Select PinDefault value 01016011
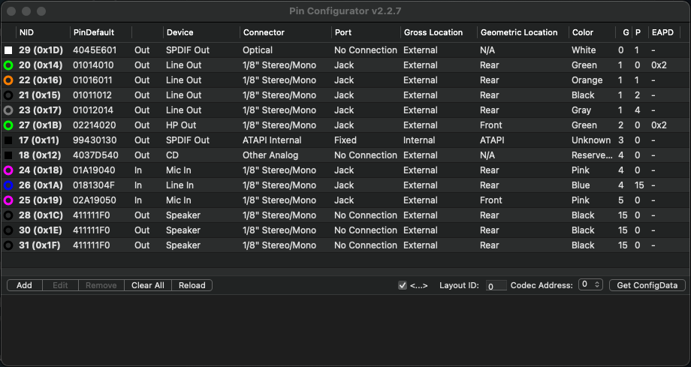 (x=92, y=80)
